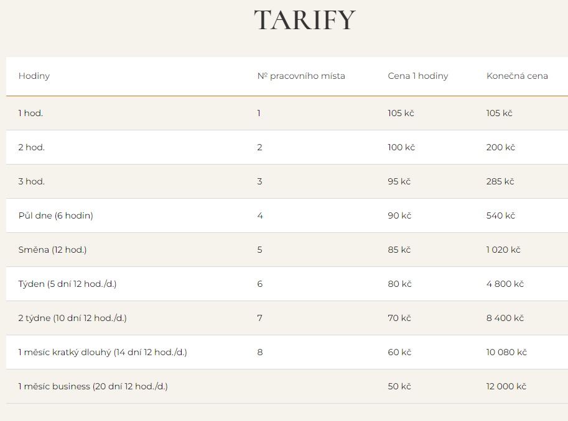Click the hourly price '50 kč'
The image size is (568, 421).
point(399,386)
